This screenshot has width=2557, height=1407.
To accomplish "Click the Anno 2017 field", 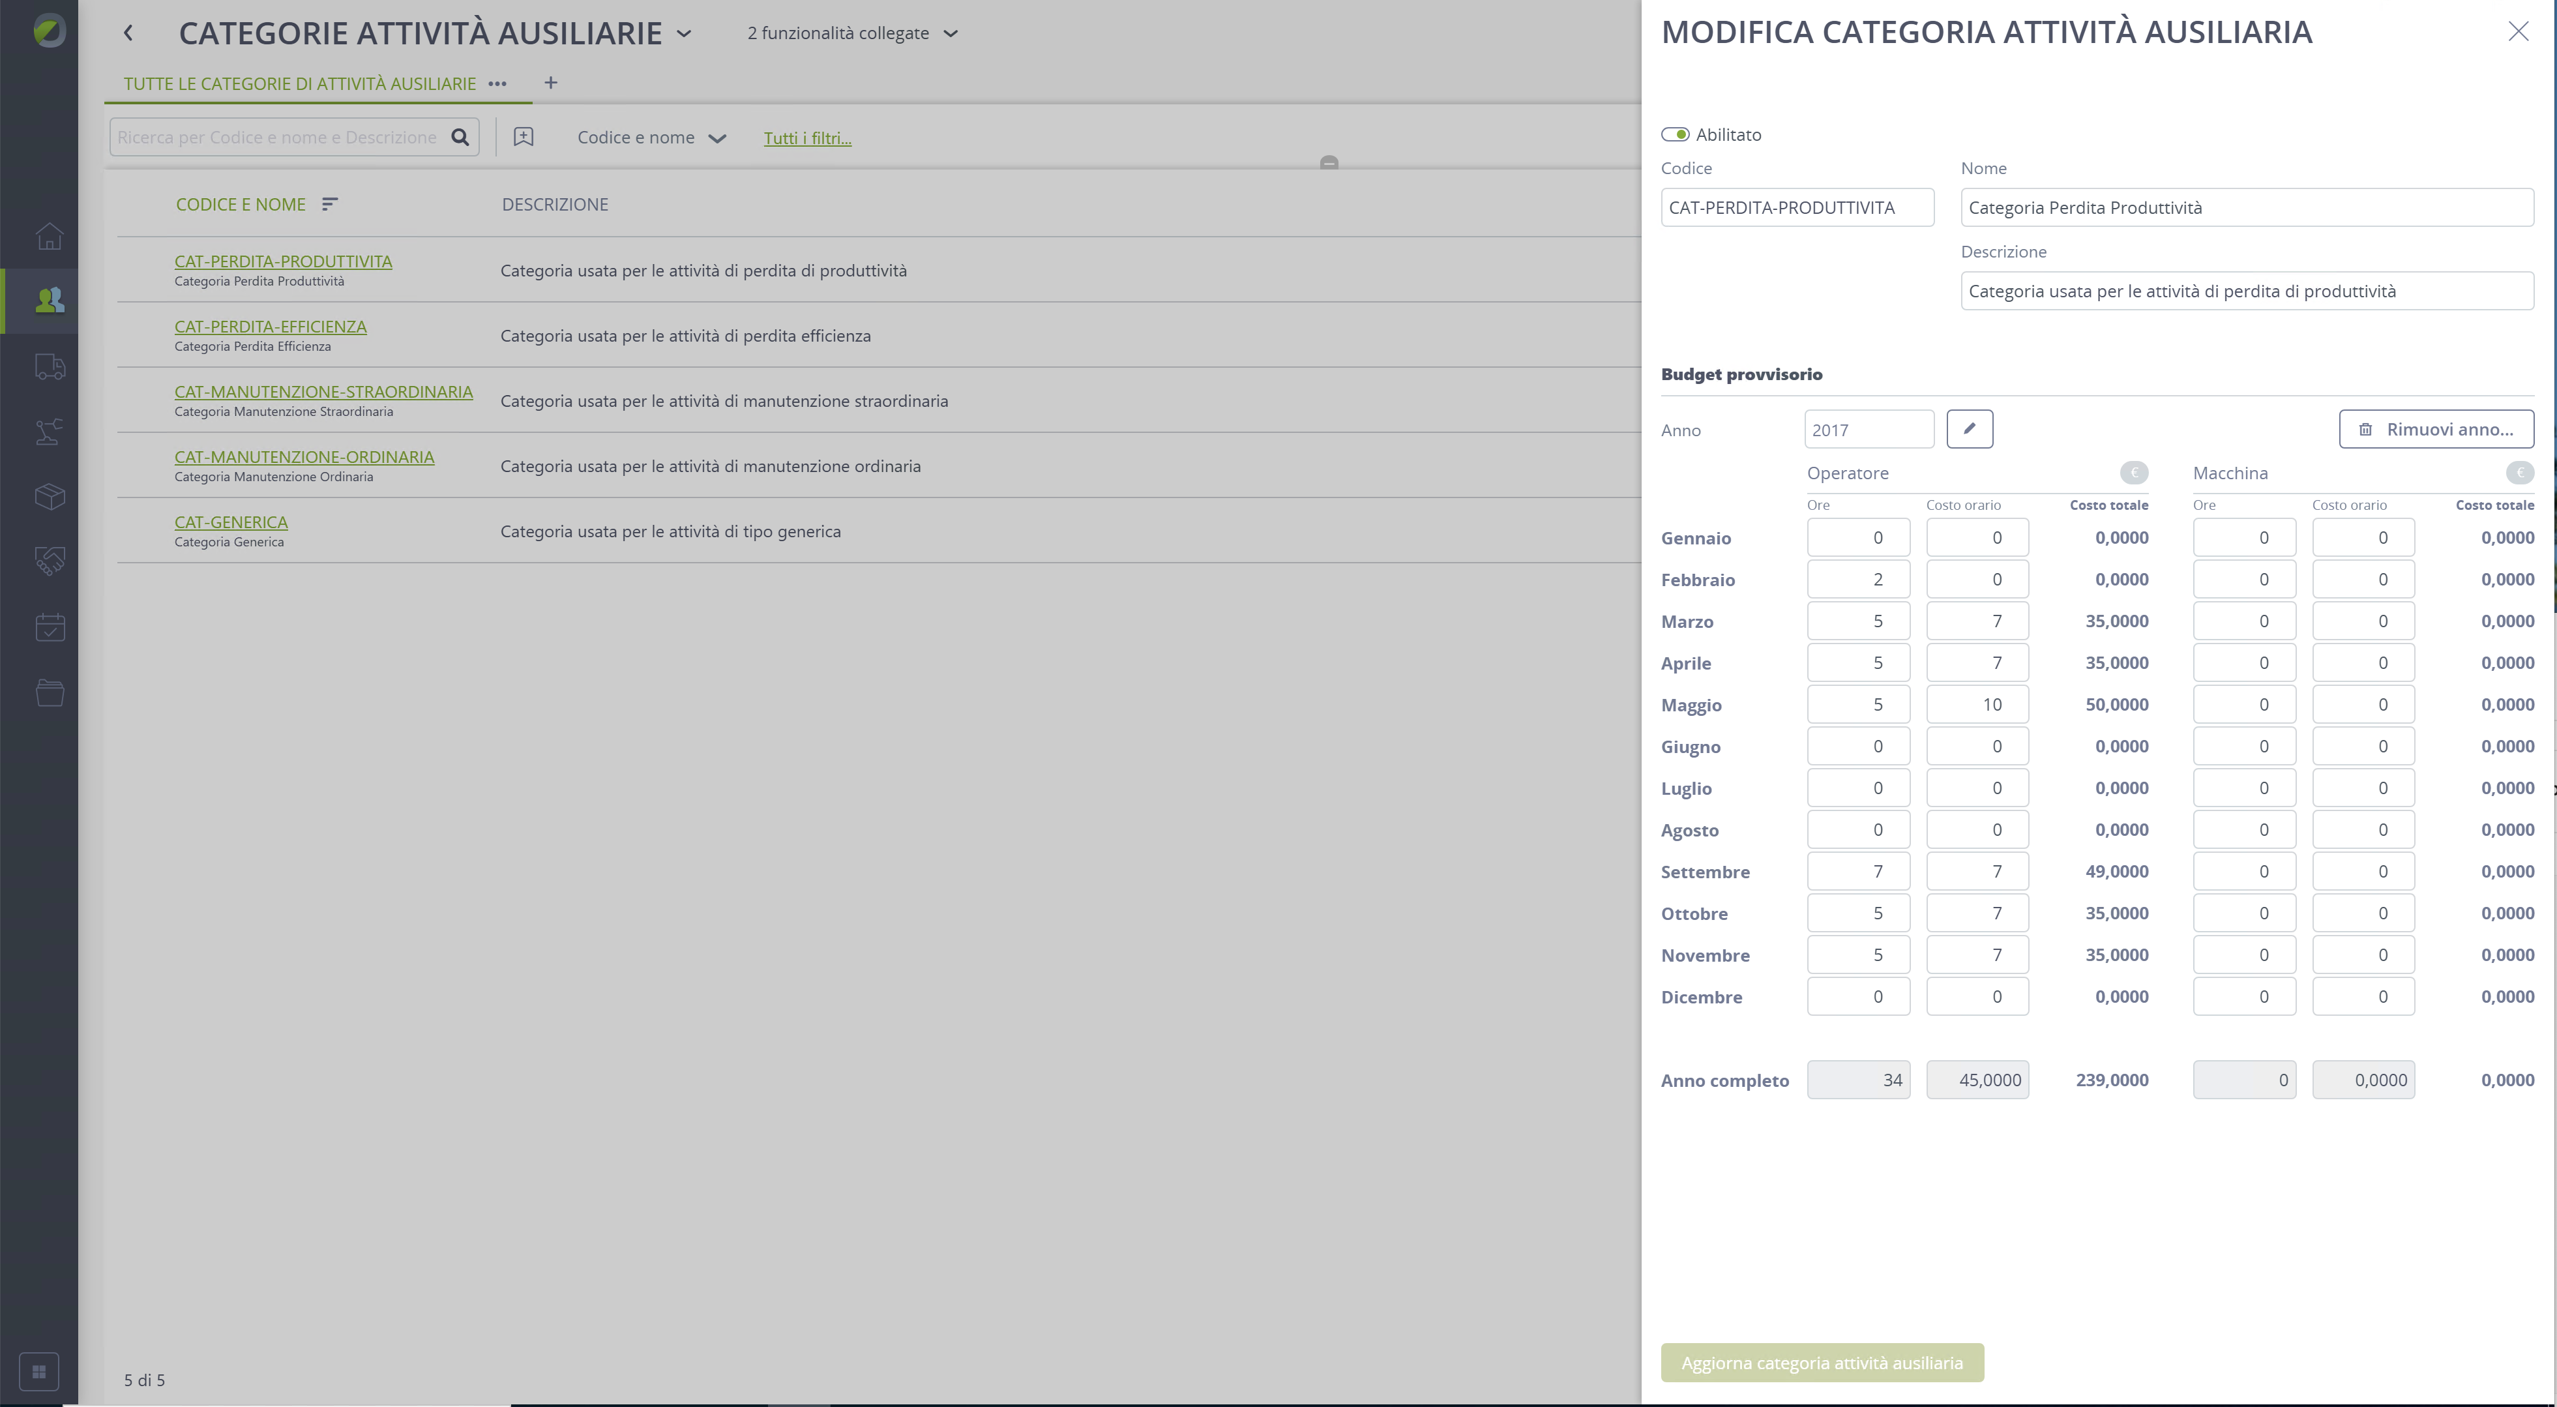I will click(x=1869, y=429).
